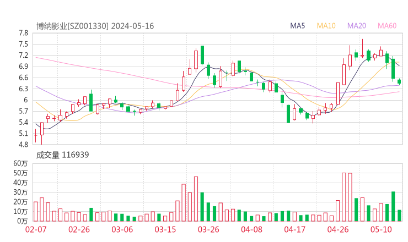Image resolution: width=408 pixels, height=242 pixels.
Task: Click the 7.8 price axis label
Action: 23,33
